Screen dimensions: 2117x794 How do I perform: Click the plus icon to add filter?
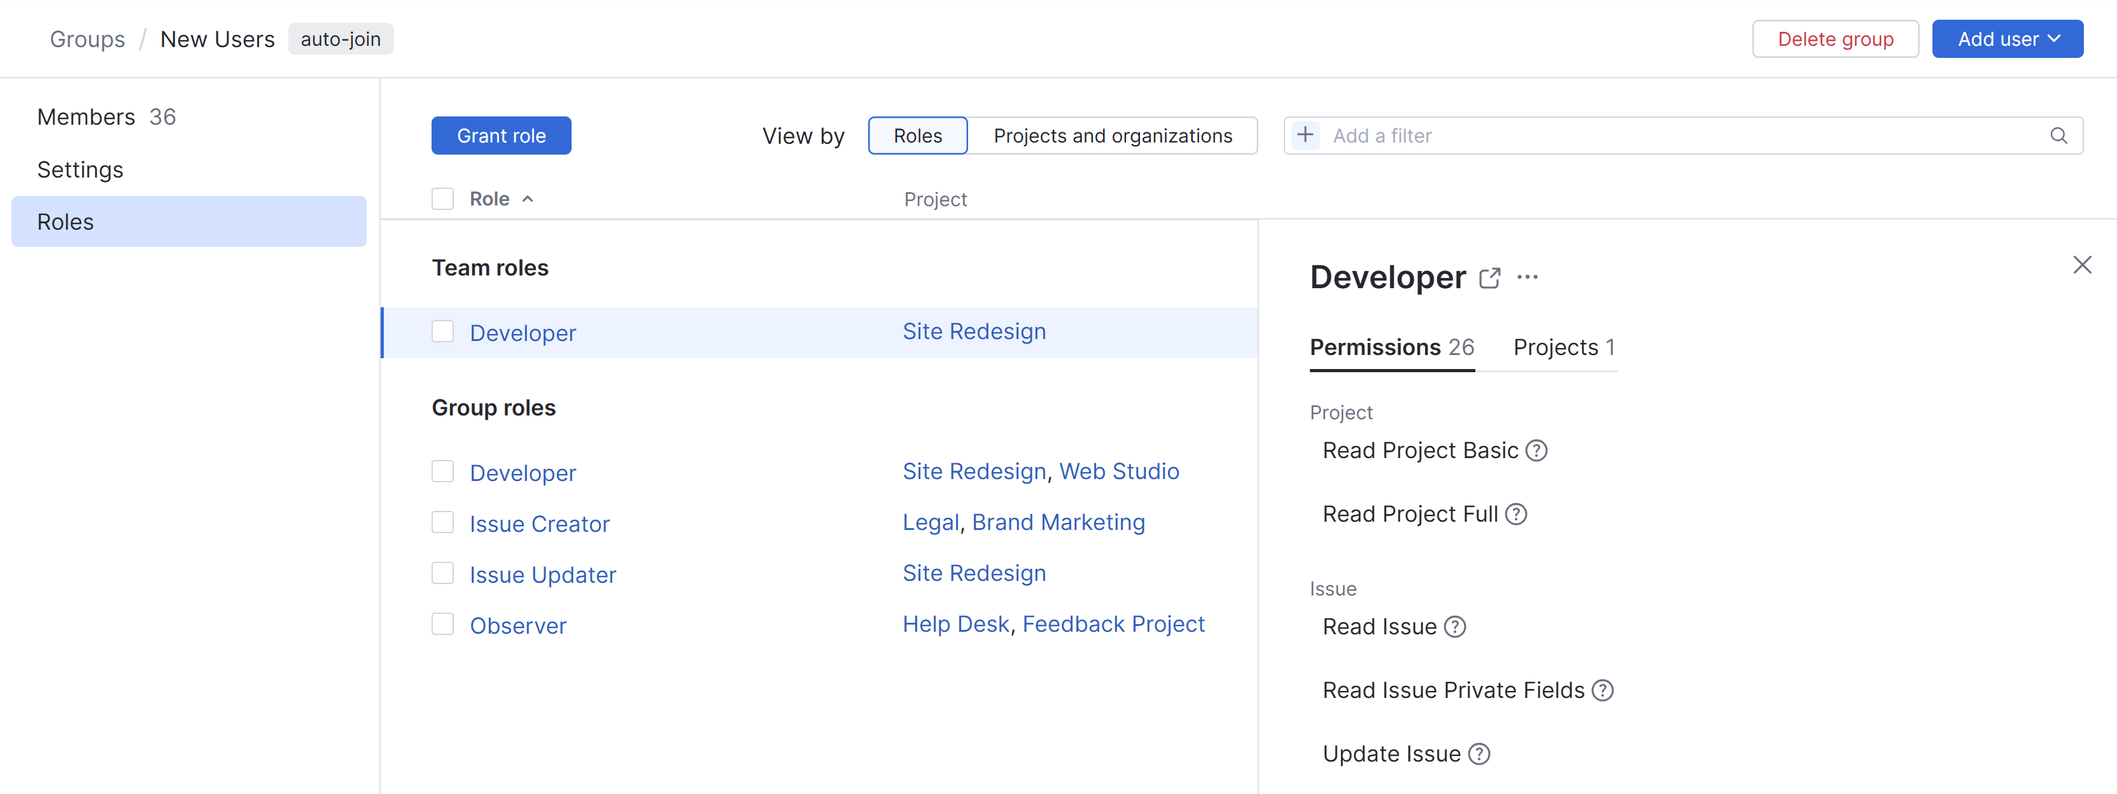point(1305,136)
